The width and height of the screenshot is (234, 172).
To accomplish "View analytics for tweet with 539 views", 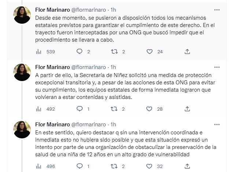I will (40, 51).
